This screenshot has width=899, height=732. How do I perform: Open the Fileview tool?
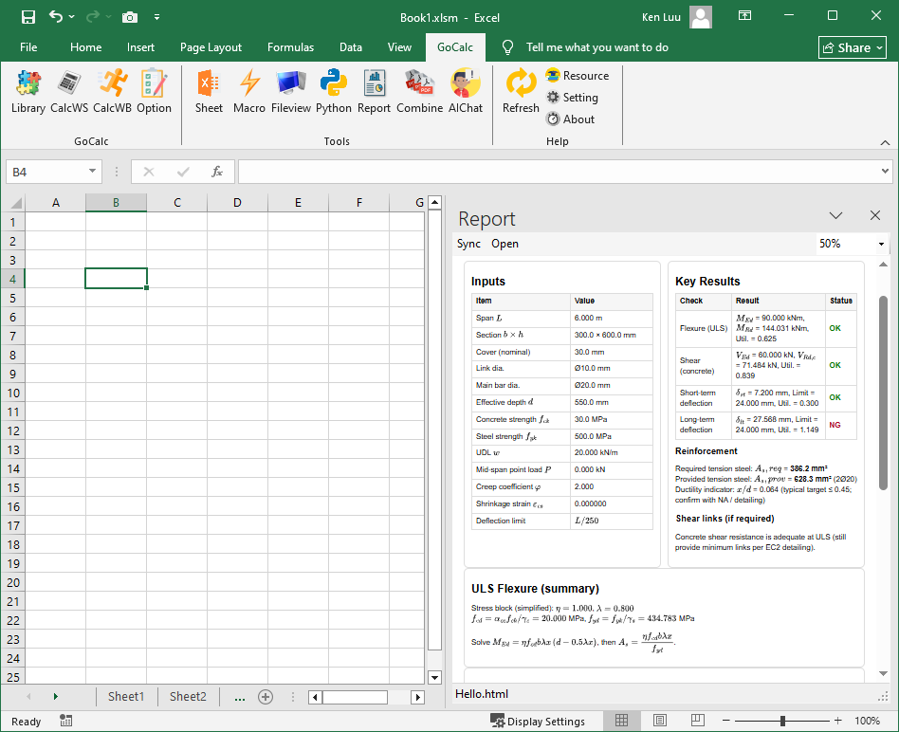tap(291, 92)
